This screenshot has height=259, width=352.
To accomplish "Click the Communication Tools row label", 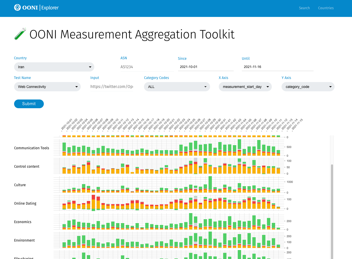I will pos(32,148).
